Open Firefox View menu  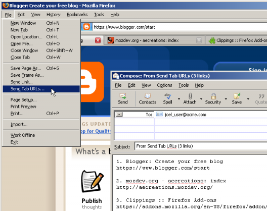[35, 15]
